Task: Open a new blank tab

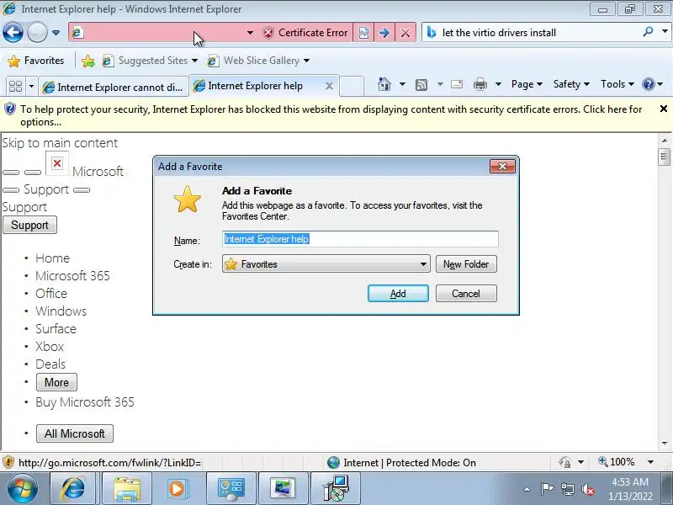Action: tap(352, 87)
